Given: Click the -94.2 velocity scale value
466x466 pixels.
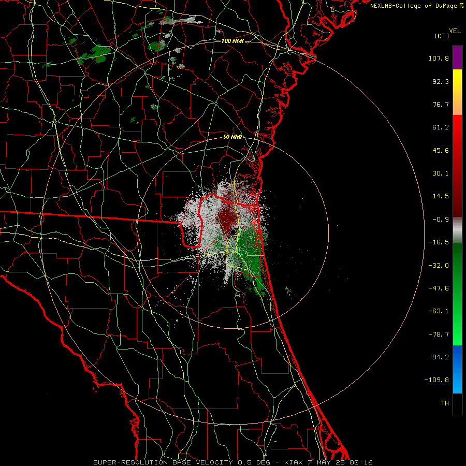Looking at the screenshot, I should click(439, 357).
